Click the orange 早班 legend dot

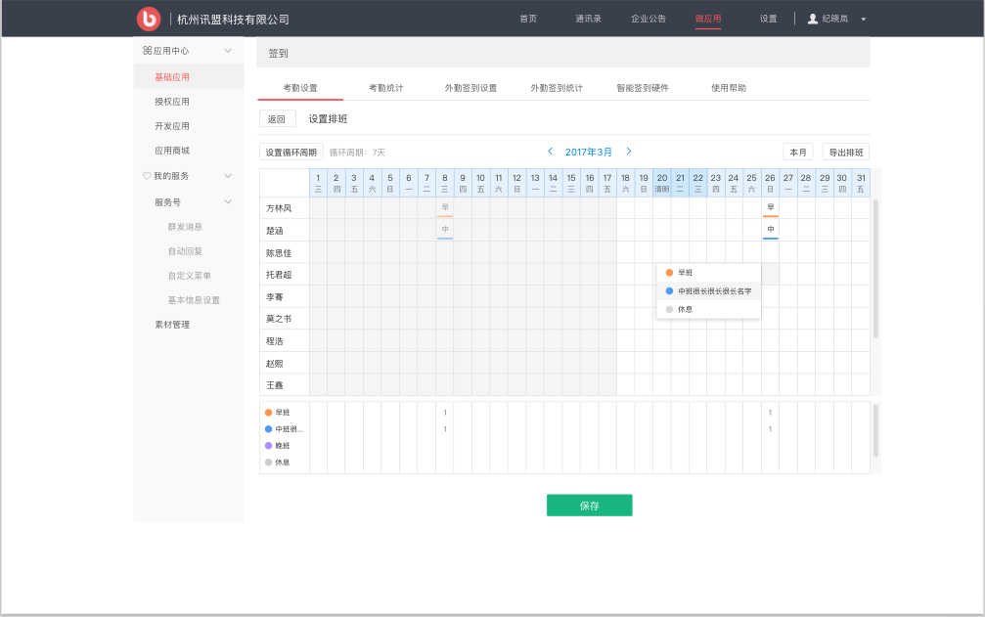tap(268, 413)
